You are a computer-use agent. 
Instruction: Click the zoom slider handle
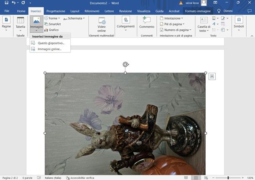coord(228,178)
